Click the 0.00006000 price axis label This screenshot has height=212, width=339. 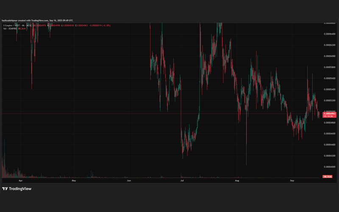pos(330,56)
